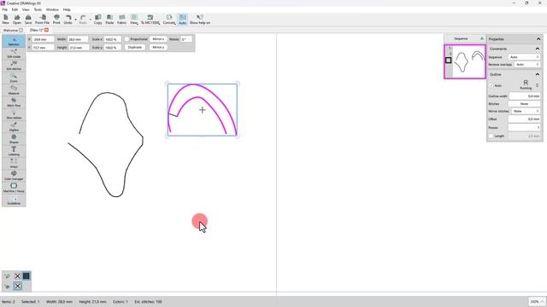Pick the Measure tool
Viewport: 547px width, 307px height.
[14, 90]
